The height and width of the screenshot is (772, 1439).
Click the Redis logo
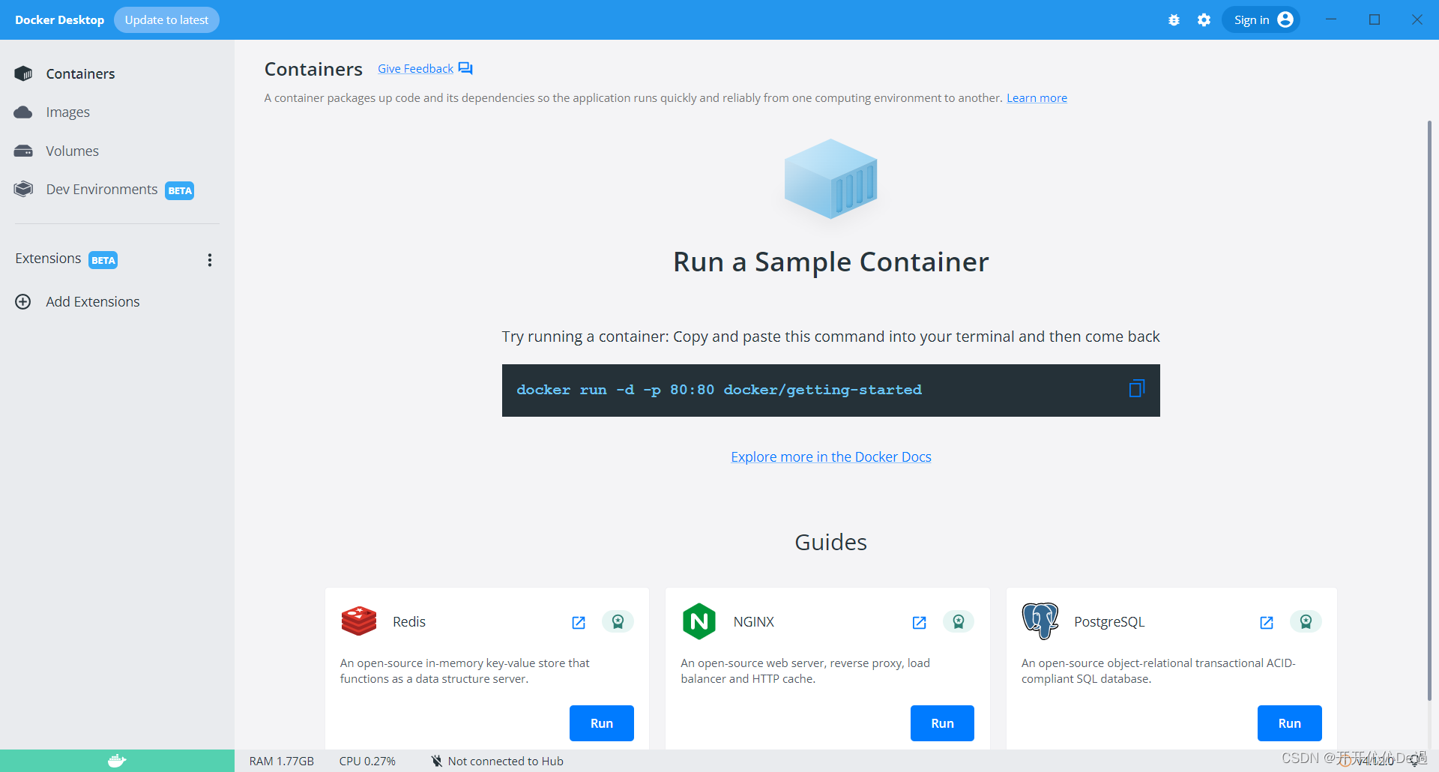(359, 621)
